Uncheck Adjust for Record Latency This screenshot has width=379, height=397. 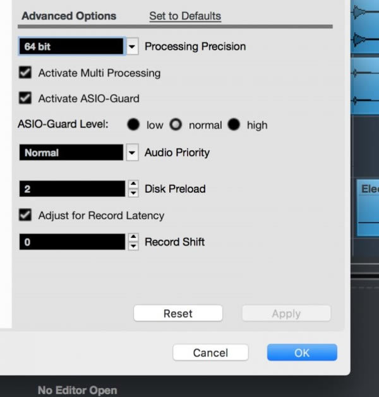pyautogui.click(x=26, y=215)
